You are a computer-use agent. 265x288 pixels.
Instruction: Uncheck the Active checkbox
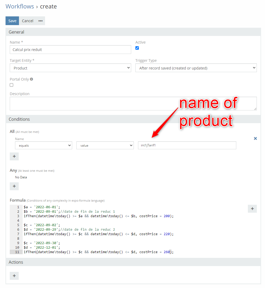tap(137, 48)
